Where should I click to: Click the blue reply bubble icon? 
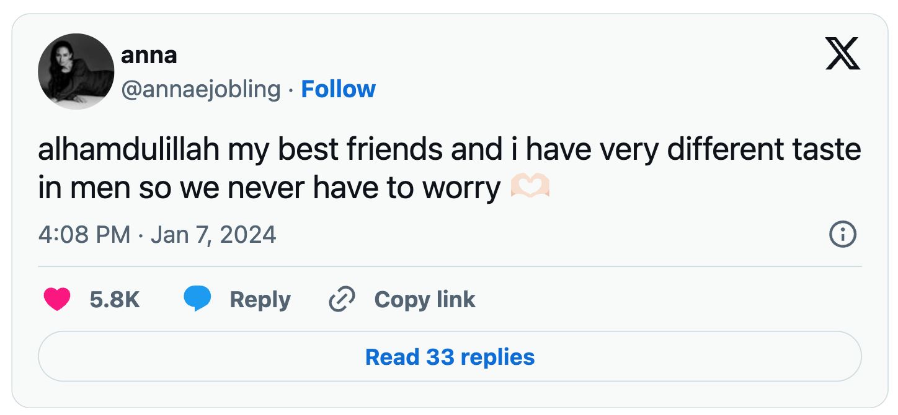pyautogui.click(x=197, y=300)
